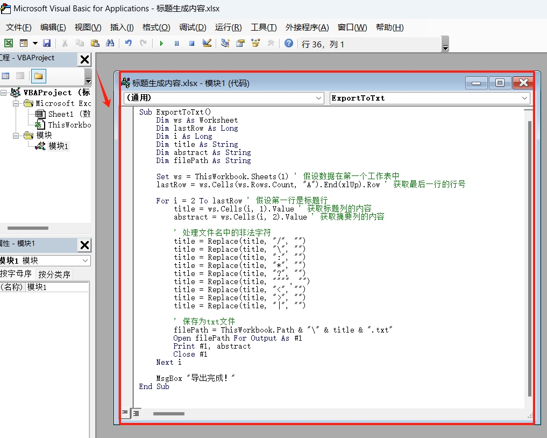This screenshot has width=547, height=438.
Task: Click the Reset stop button
Action: pos(192,43)
